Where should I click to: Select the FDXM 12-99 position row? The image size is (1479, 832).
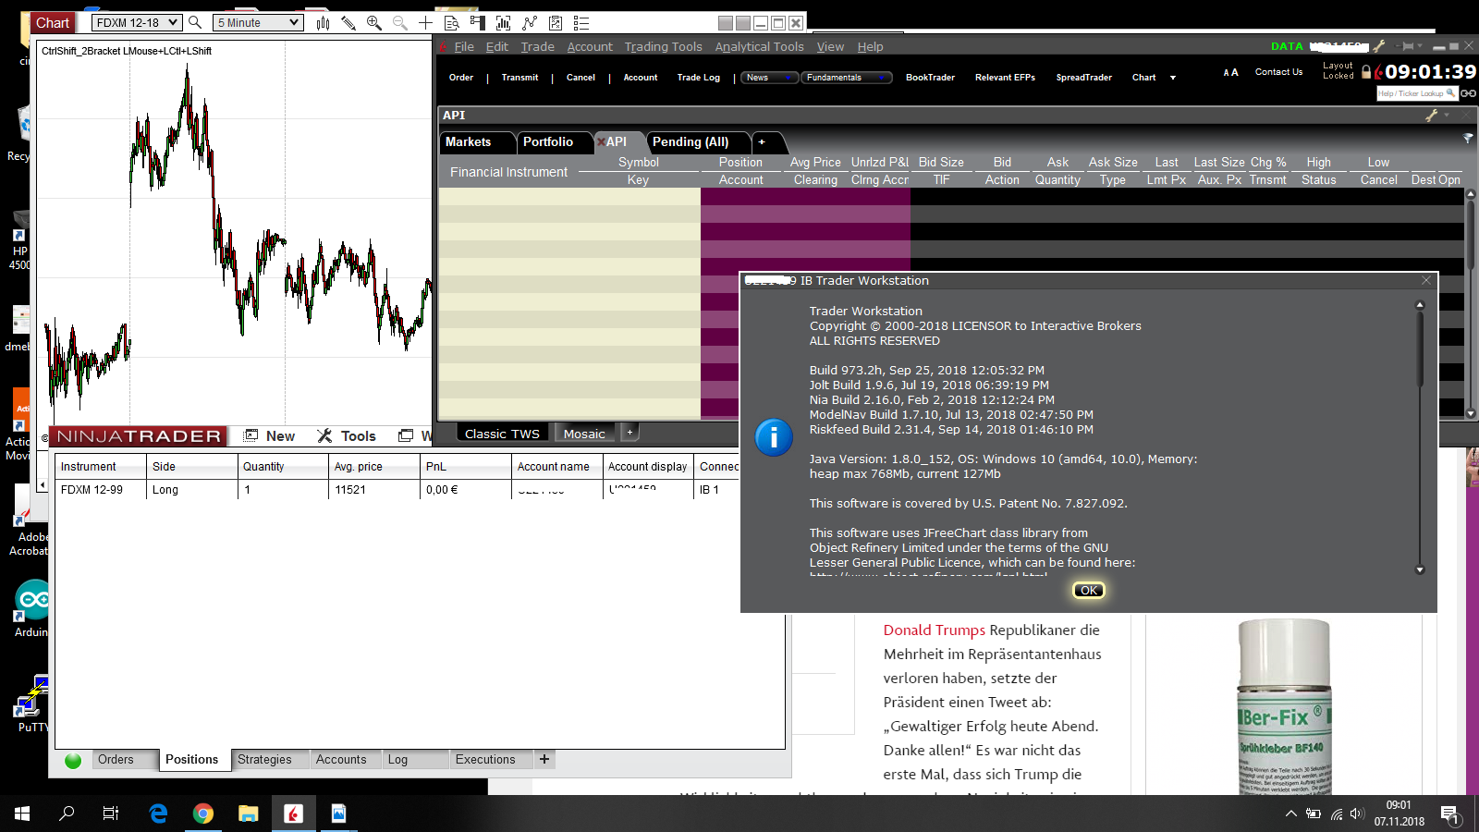click(420, 490)
